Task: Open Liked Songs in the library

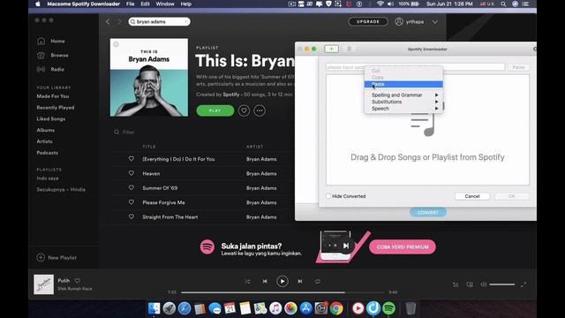Action: [51, 118]
